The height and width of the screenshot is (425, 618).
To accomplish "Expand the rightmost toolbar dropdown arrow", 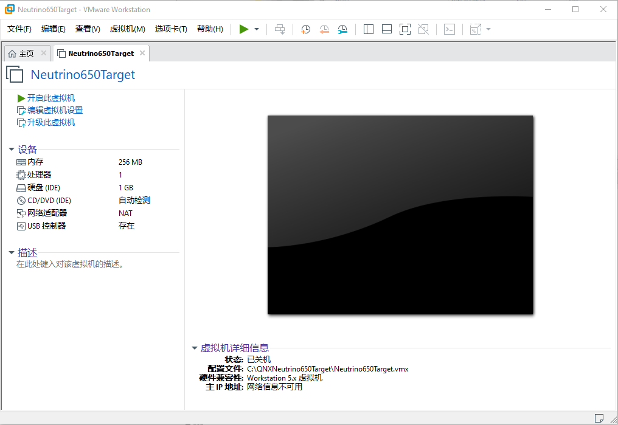I will point(487,29).
